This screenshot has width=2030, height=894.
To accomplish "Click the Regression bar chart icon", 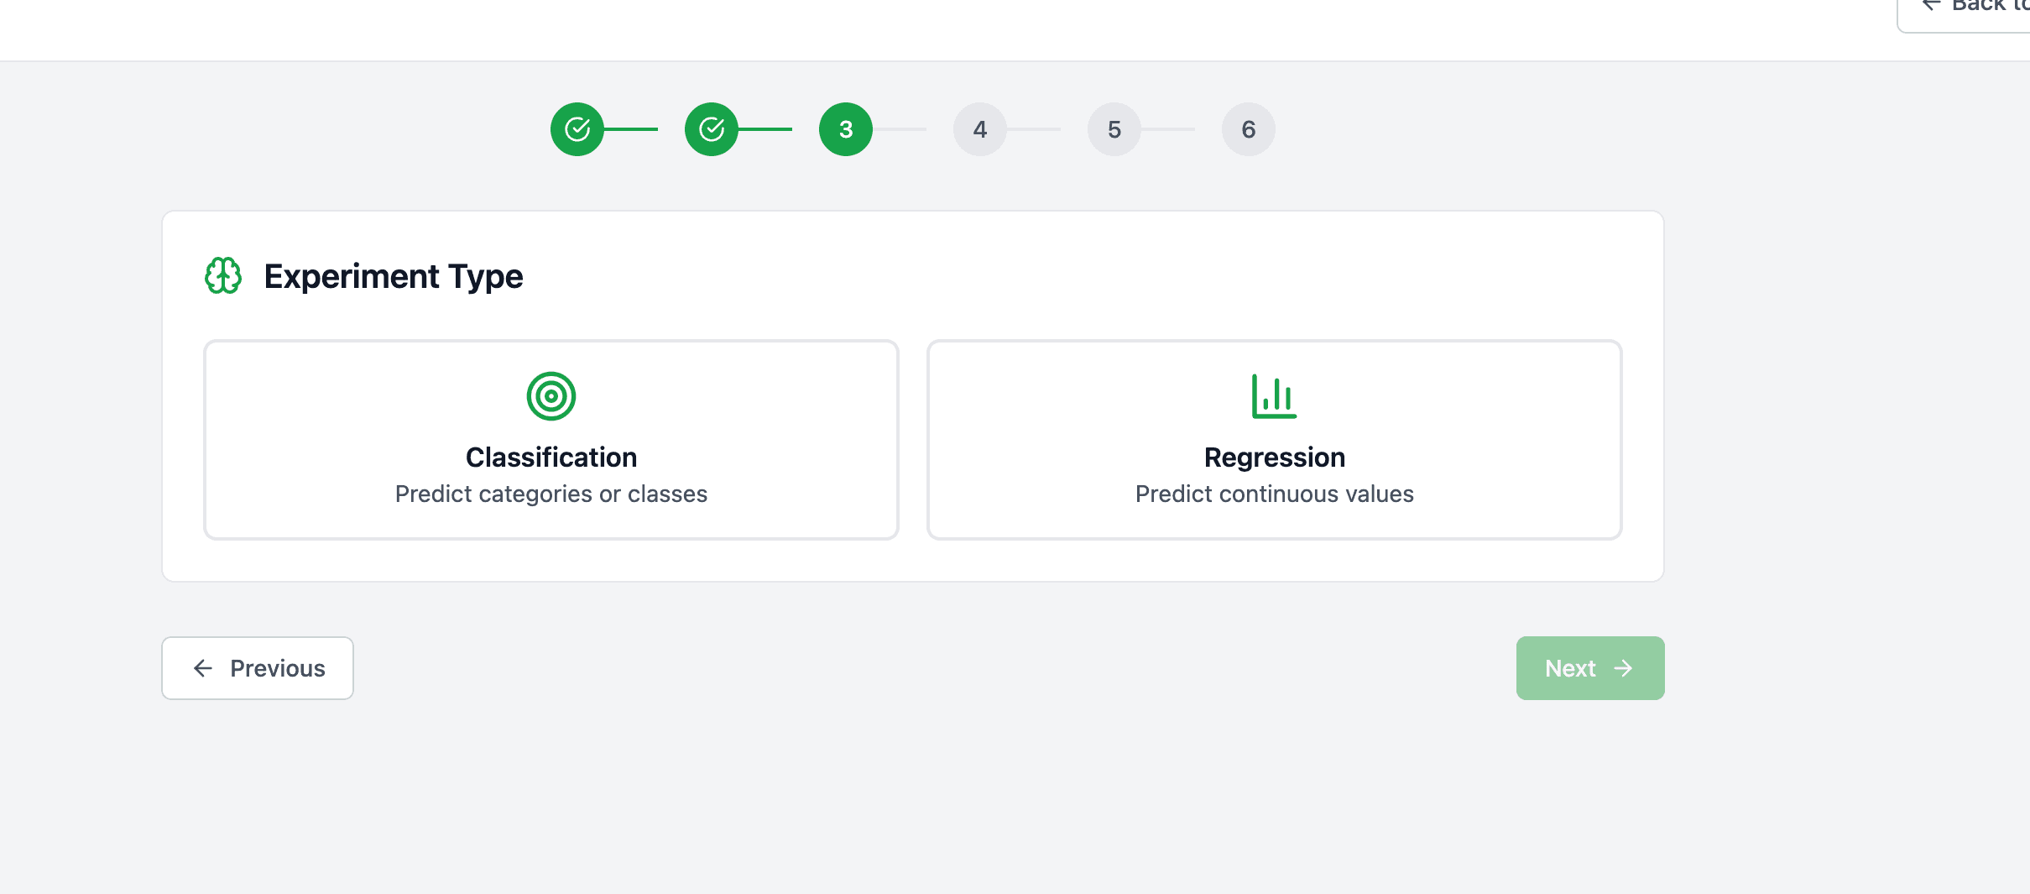I will pyautogui.click(x=1274, y=396).
